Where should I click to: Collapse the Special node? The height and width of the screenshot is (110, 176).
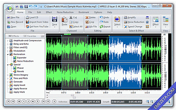point(8,65)
